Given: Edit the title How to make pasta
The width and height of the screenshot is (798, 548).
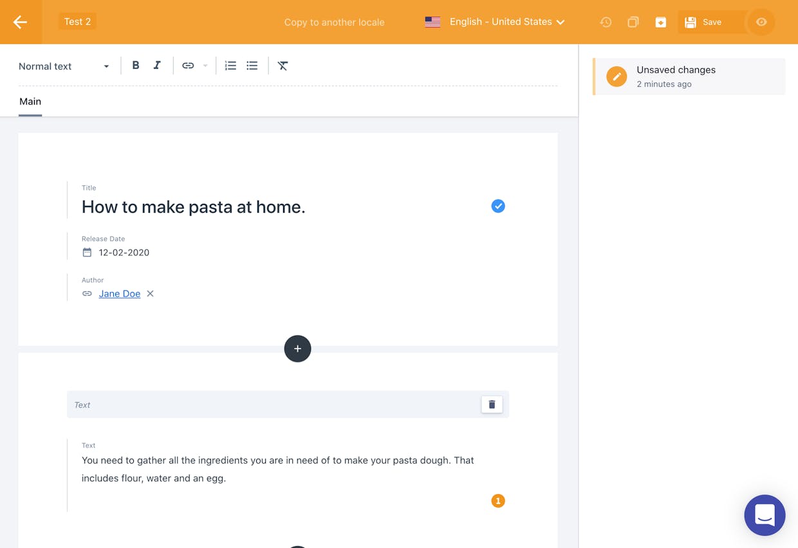Looking at the screenshot, I should click(193, 206).
